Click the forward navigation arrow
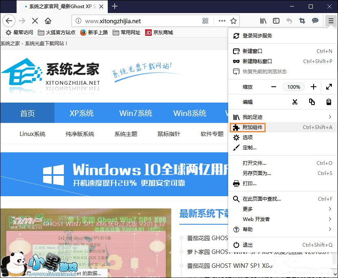The height and width of the screenshot is (278, 338). (22, 21)
